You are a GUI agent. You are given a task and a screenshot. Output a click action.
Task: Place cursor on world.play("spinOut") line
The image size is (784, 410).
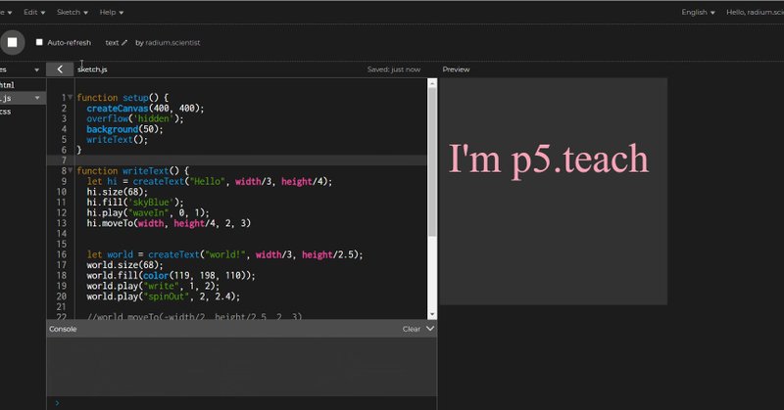[163, 296]
